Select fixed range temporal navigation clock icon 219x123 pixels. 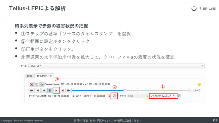click(x=36, y=84)
